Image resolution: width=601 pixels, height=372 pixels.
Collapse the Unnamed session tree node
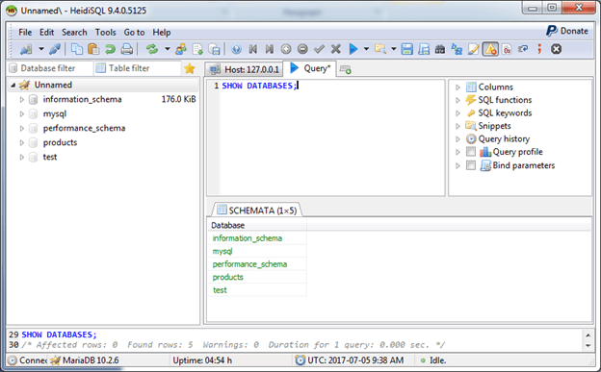(13, 85)
